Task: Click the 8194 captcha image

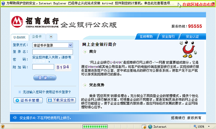Action: (x=63, y=67)
